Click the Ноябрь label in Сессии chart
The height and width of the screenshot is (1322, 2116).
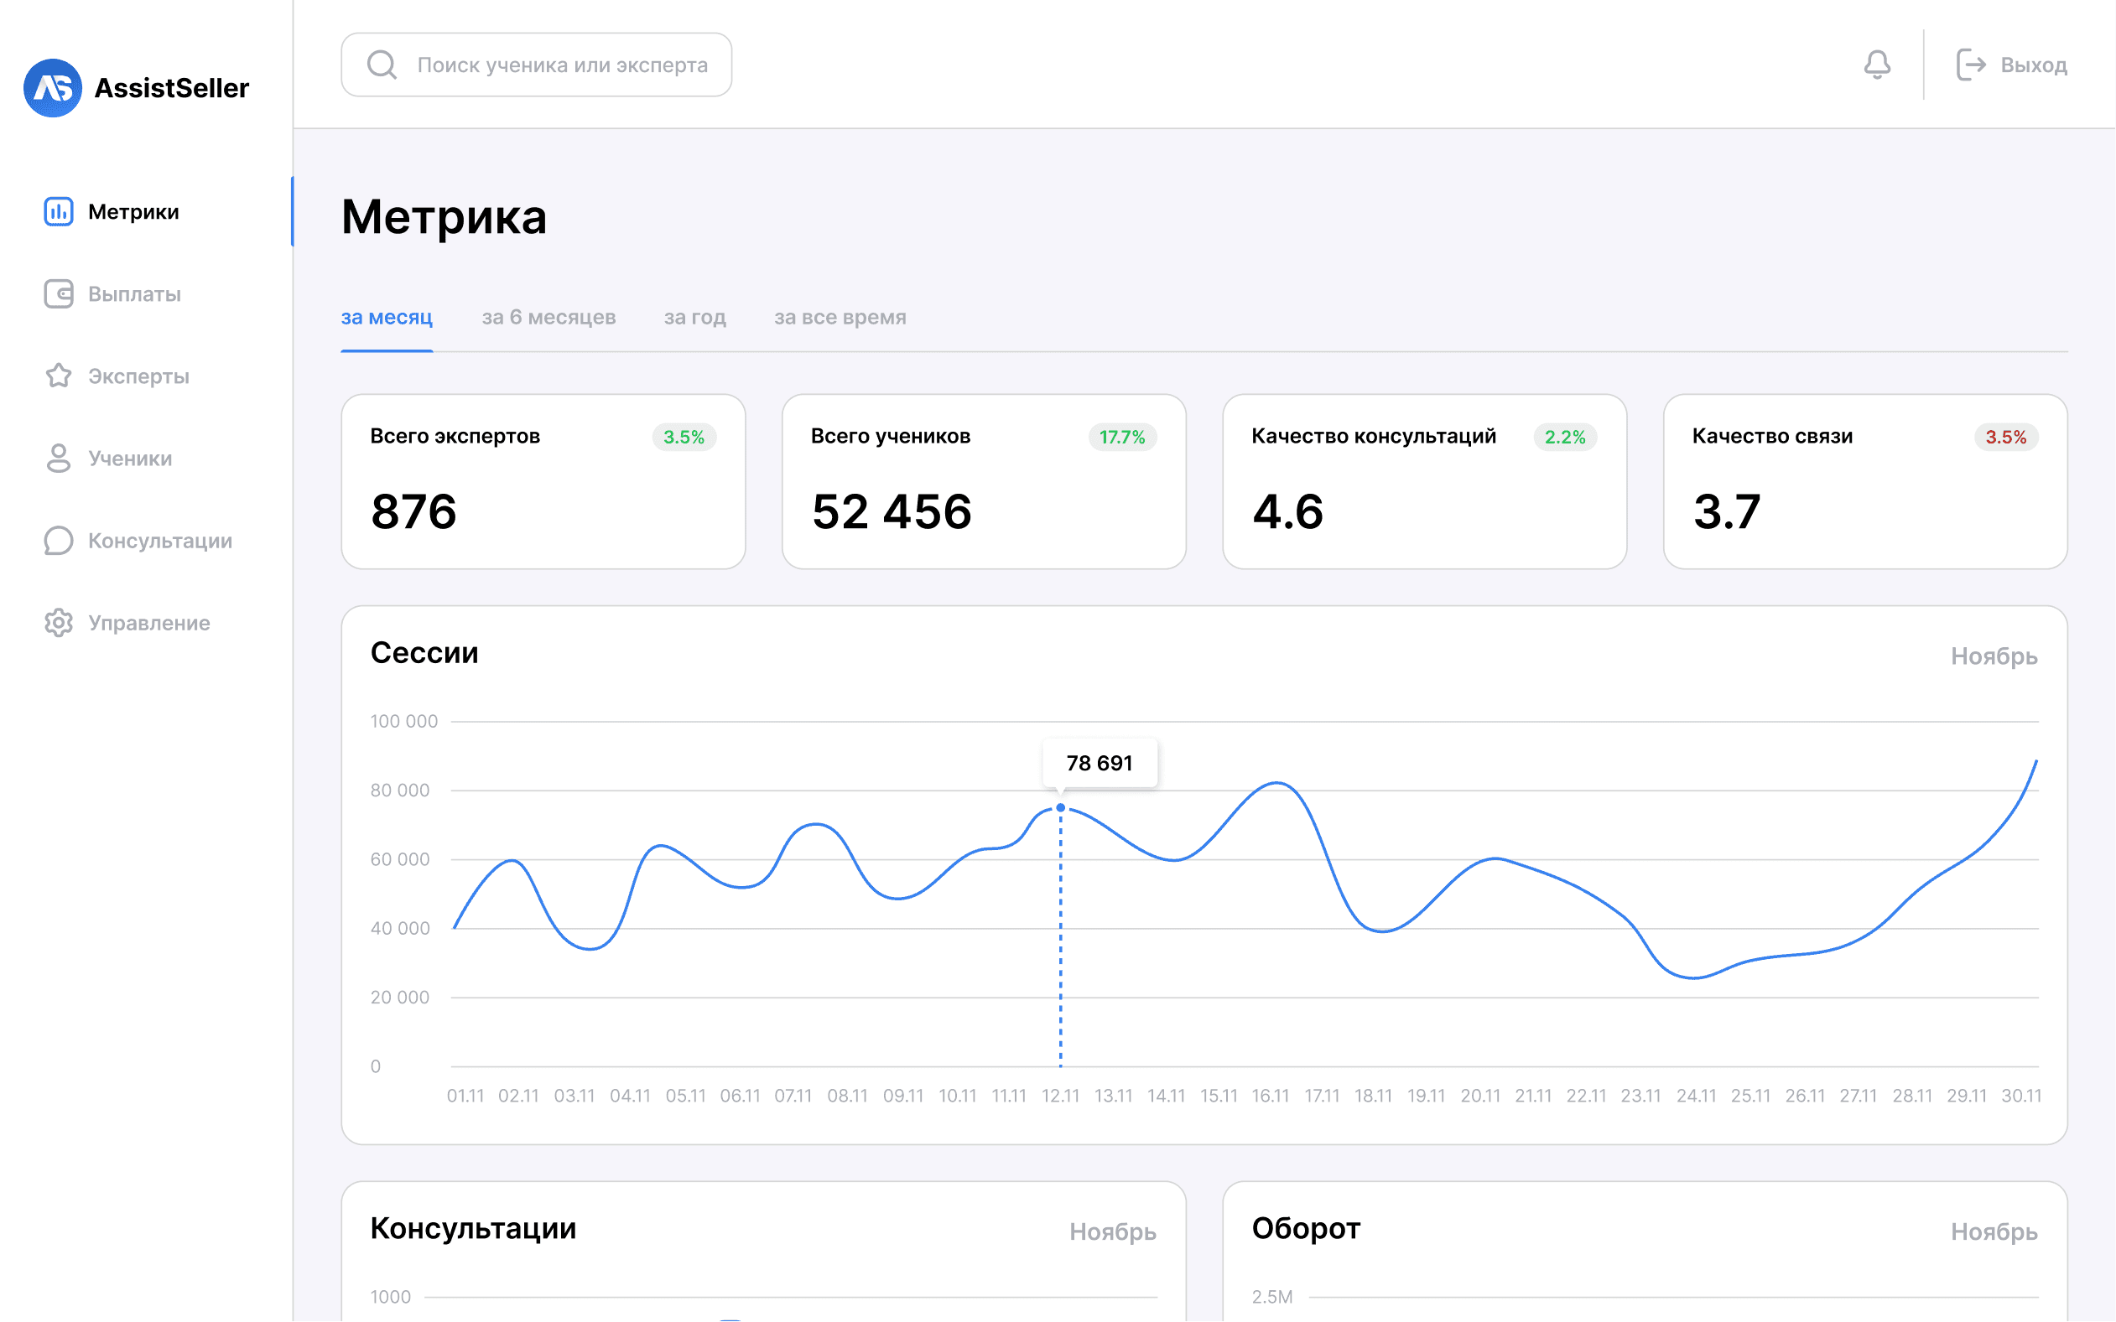[x=1994, y=656]
